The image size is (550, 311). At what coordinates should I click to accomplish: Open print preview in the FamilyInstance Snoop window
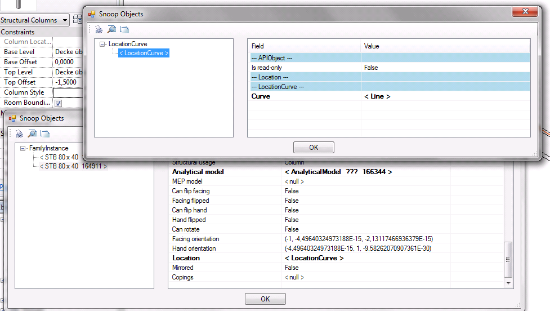click(33, 134)
